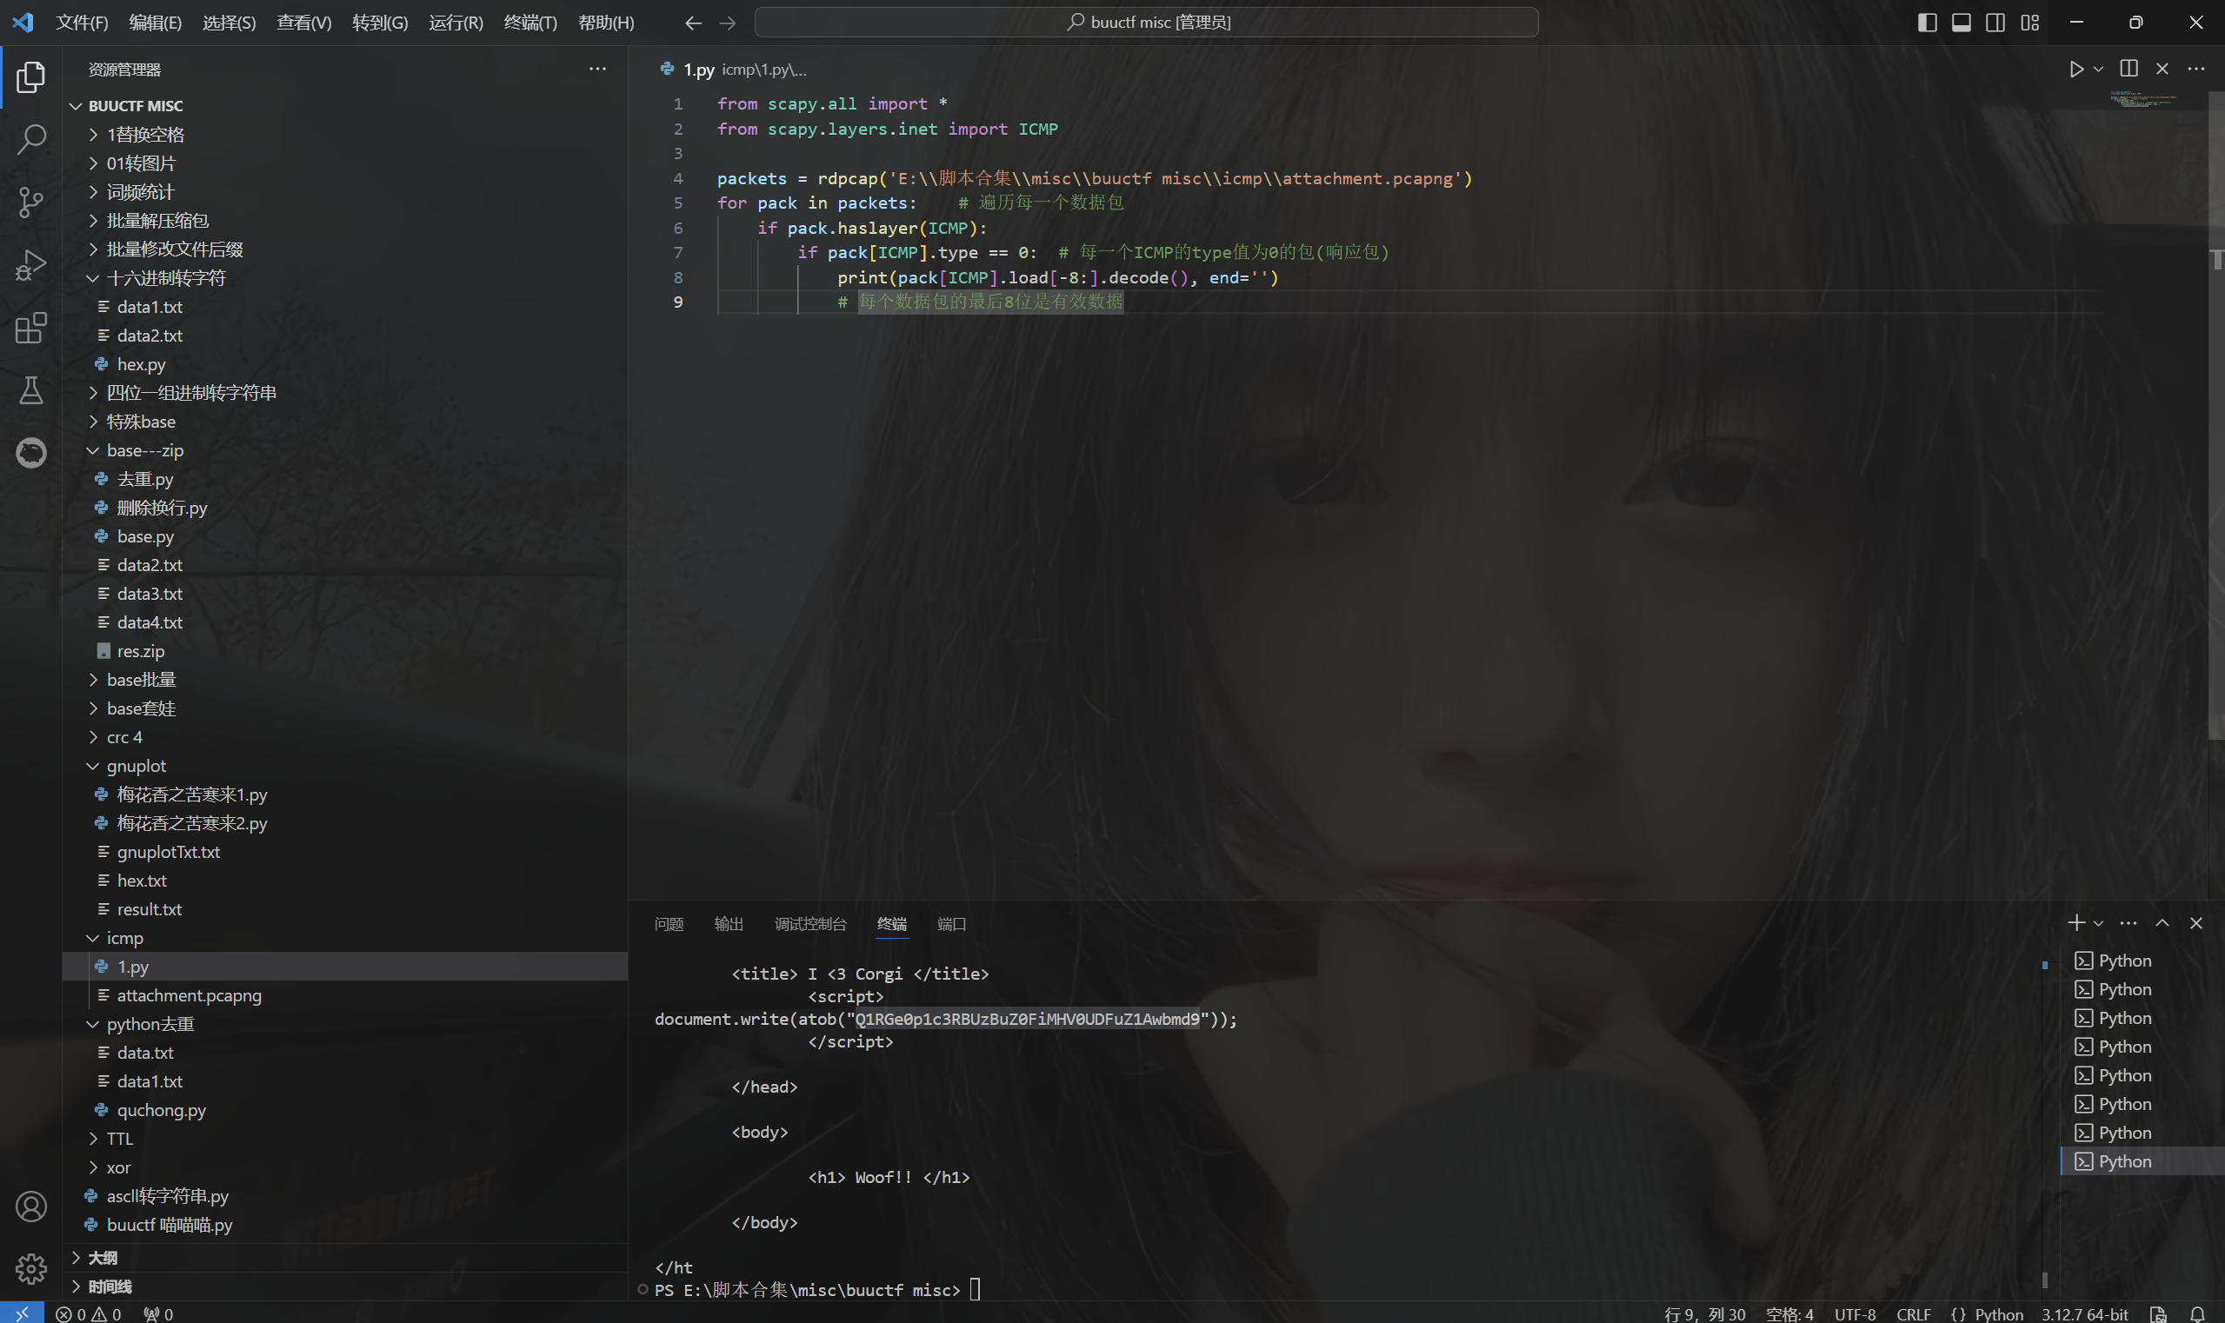This screenshot has height=1323, width=2225.
Task: Switch to the 端口 panel tab
Action: (951, 924)
